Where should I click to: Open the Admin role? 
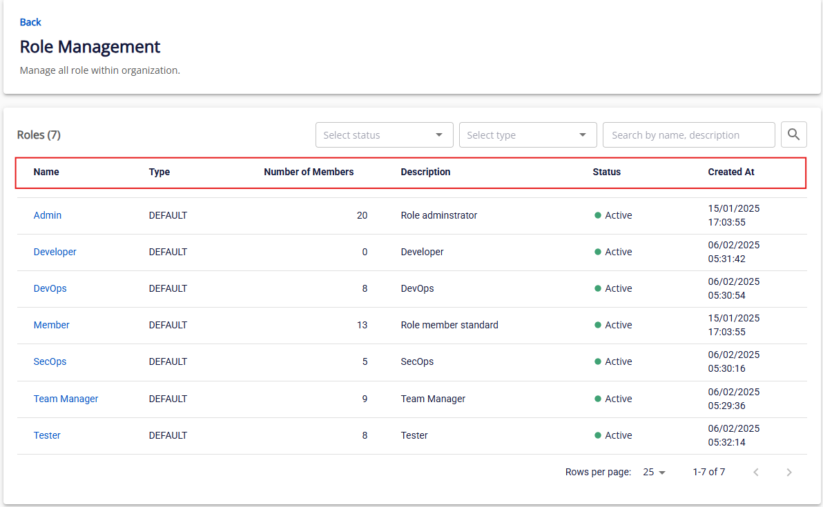point(48,215)
